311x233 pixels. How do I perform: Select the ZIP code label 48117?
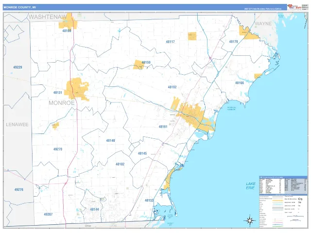(171, 42)
